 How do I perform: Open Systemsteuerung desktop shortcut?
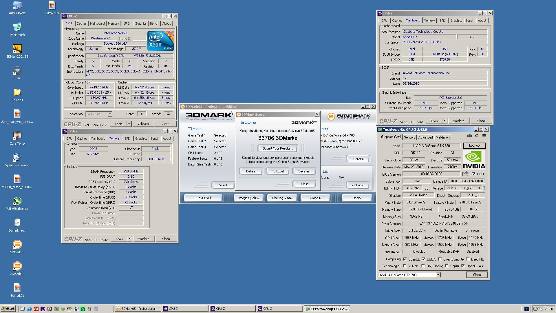17,160
